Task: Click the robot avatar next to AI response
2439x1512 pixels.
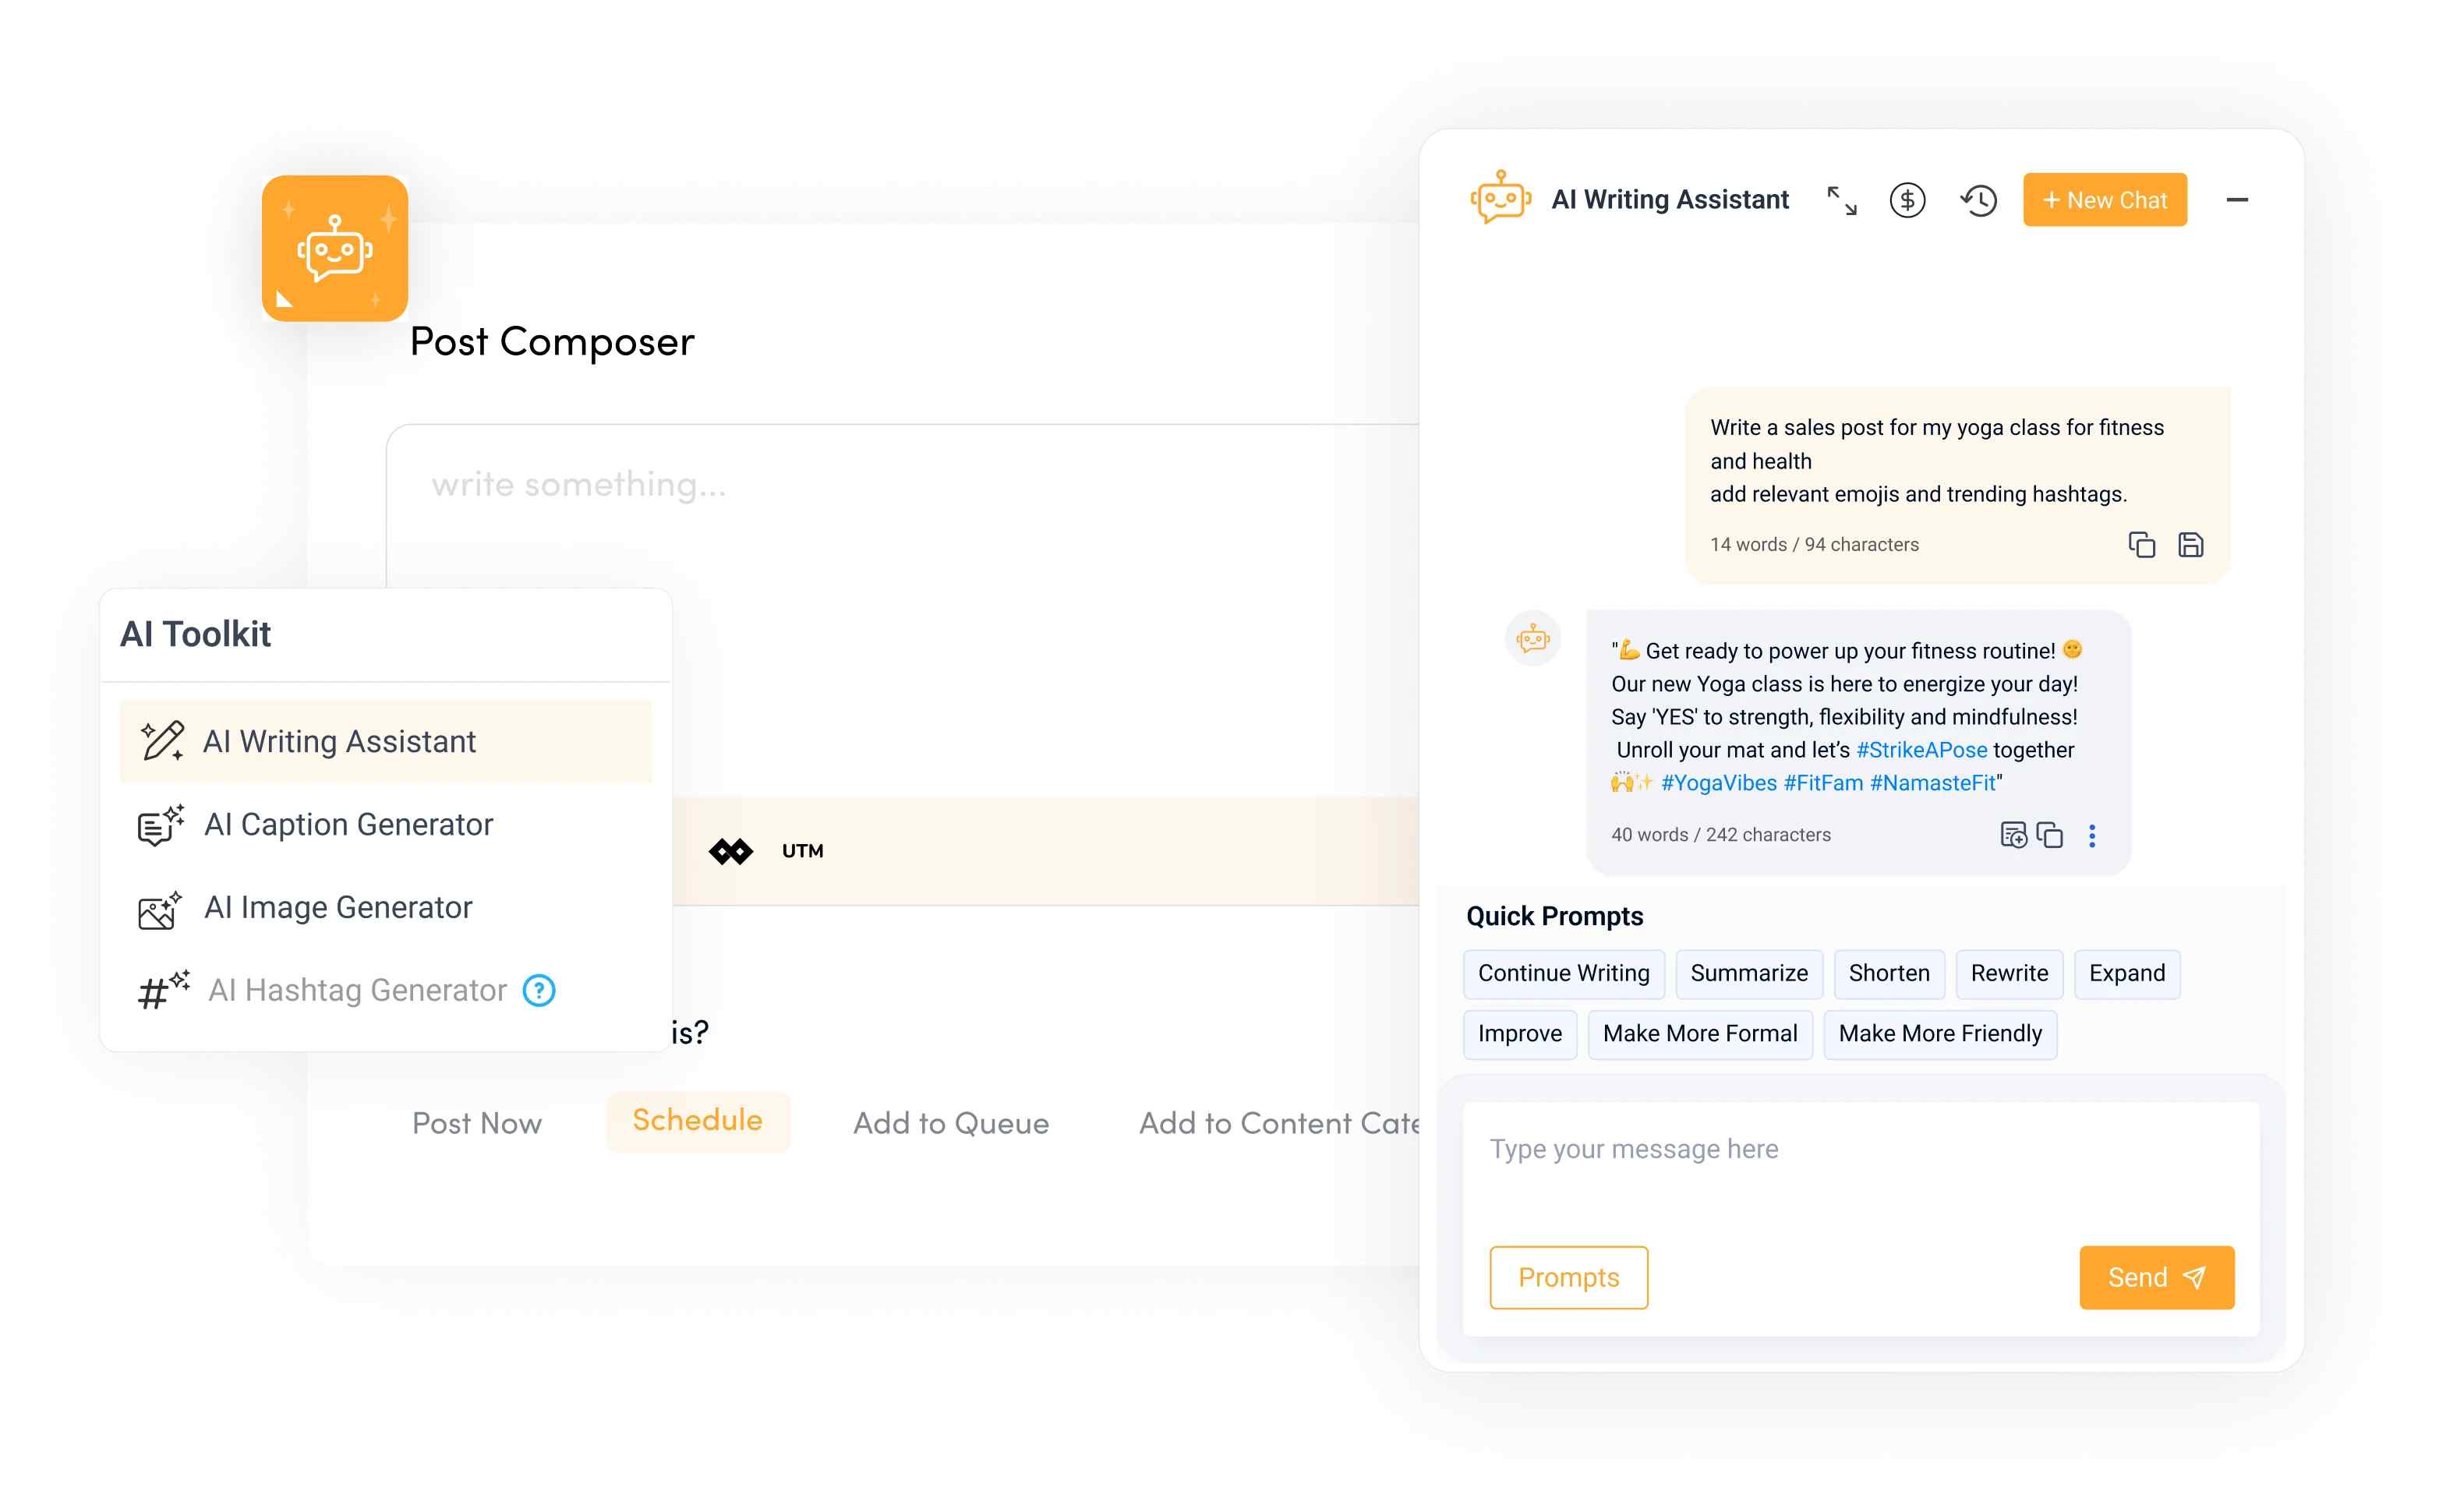Action: pyautogui.click(x=1532, y=638)
